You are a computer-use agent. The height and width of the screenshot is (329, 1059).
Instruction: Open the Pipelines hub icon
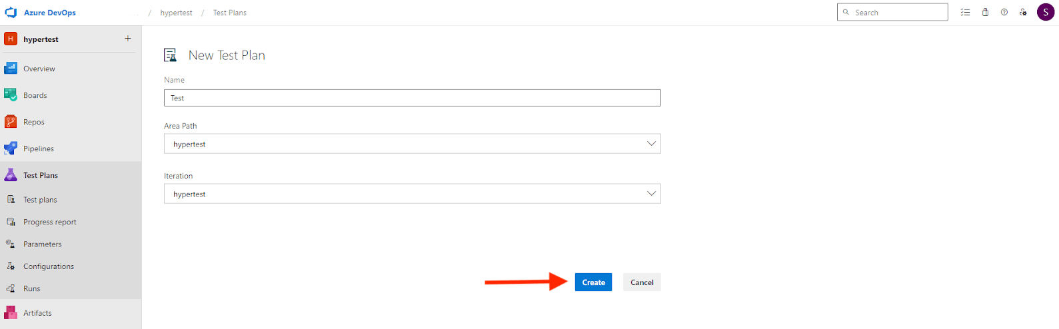click(x=11, y=149)
